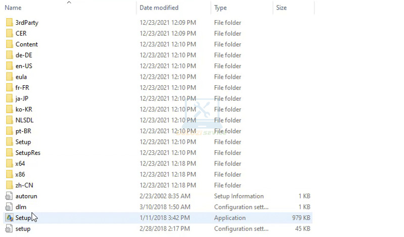Select the dlm configuration file icon
The image size is (404, 237).
point(9,207)
